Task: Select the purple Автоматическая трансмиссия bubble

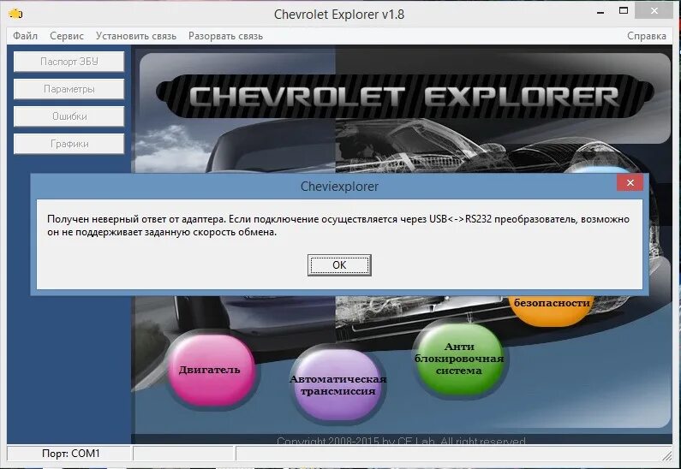Action: (x=338, y=385)
